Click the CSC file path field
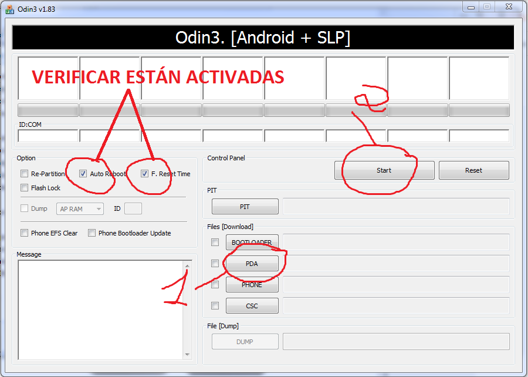Viewport: 528px width, 377px height. tap(397, 305)
